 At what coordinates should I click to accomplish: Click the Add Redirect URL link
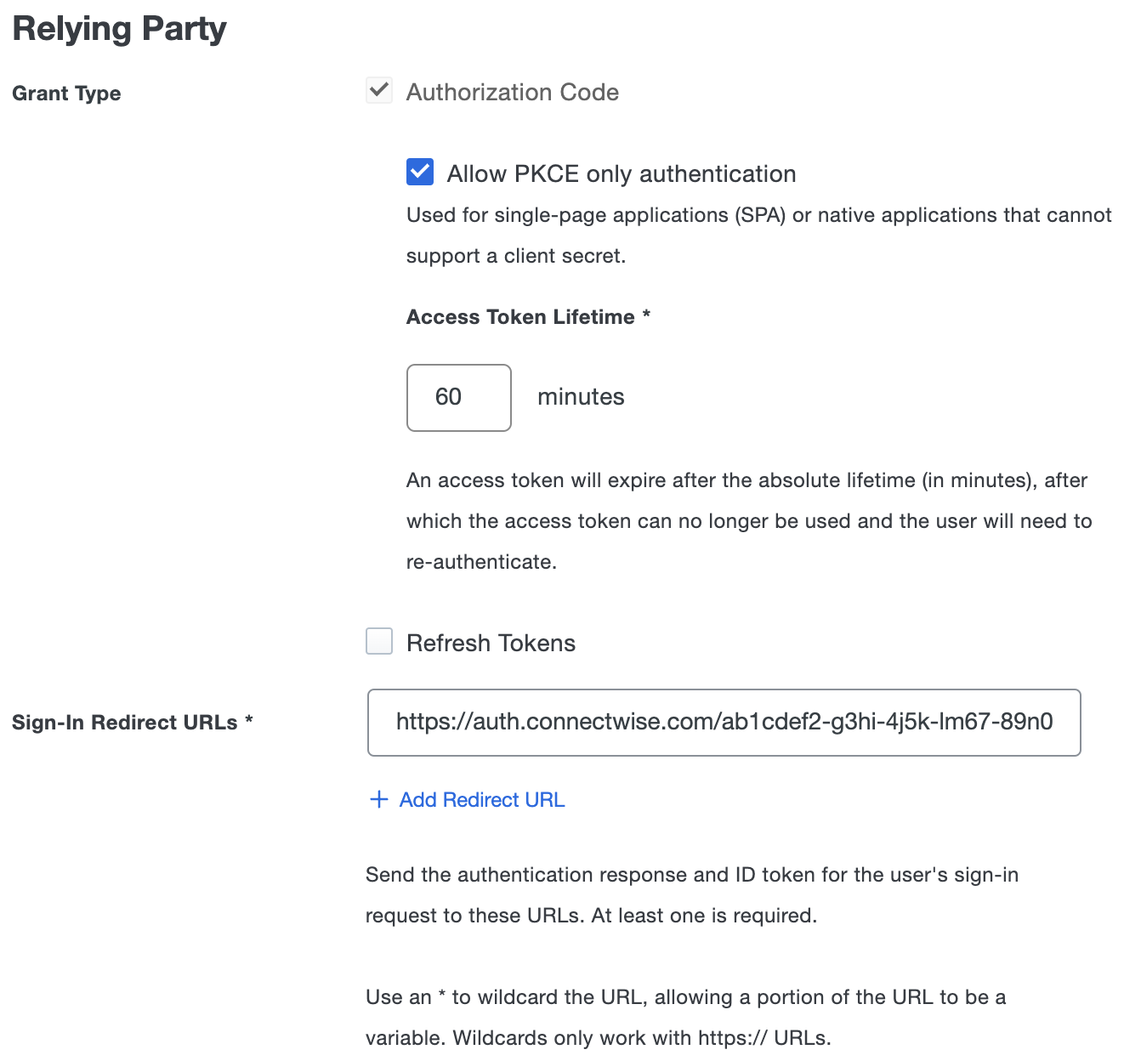pos(482,800)
